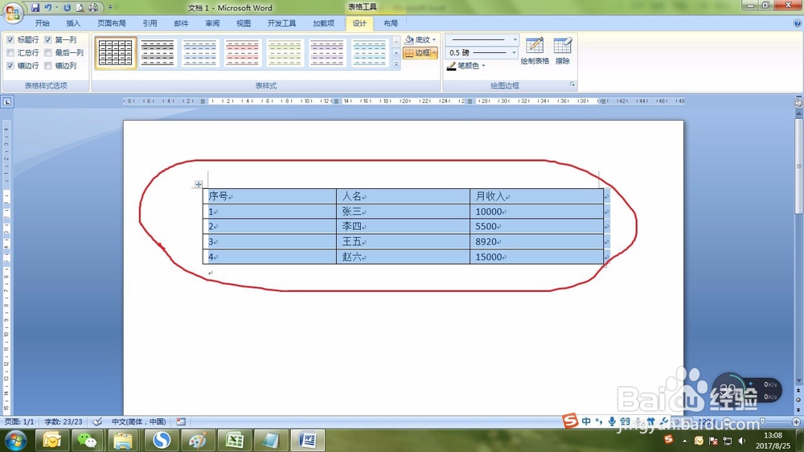Switch to the 审阅 tab

212,23
